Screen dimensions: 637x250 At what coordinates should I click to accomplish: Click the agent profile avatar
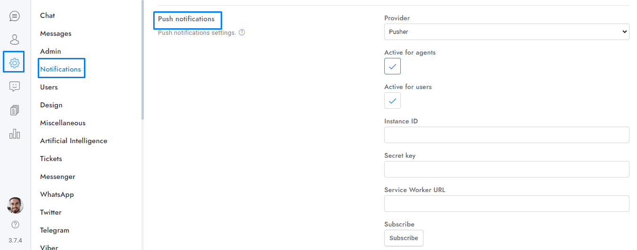point(15,205)
